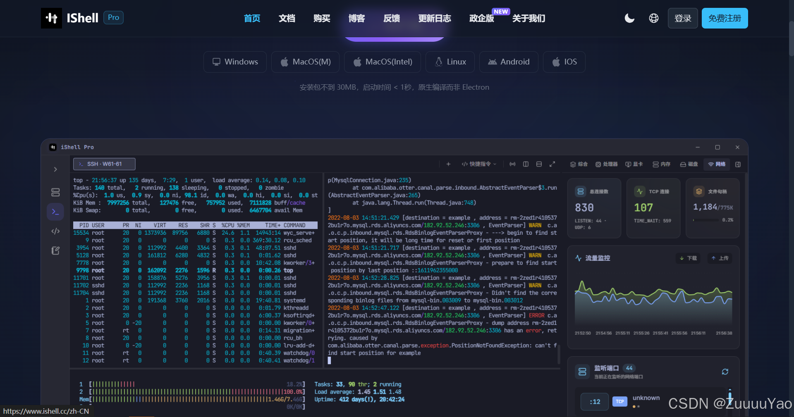Switch to the 网络 monitor tab

pos(717,164)
